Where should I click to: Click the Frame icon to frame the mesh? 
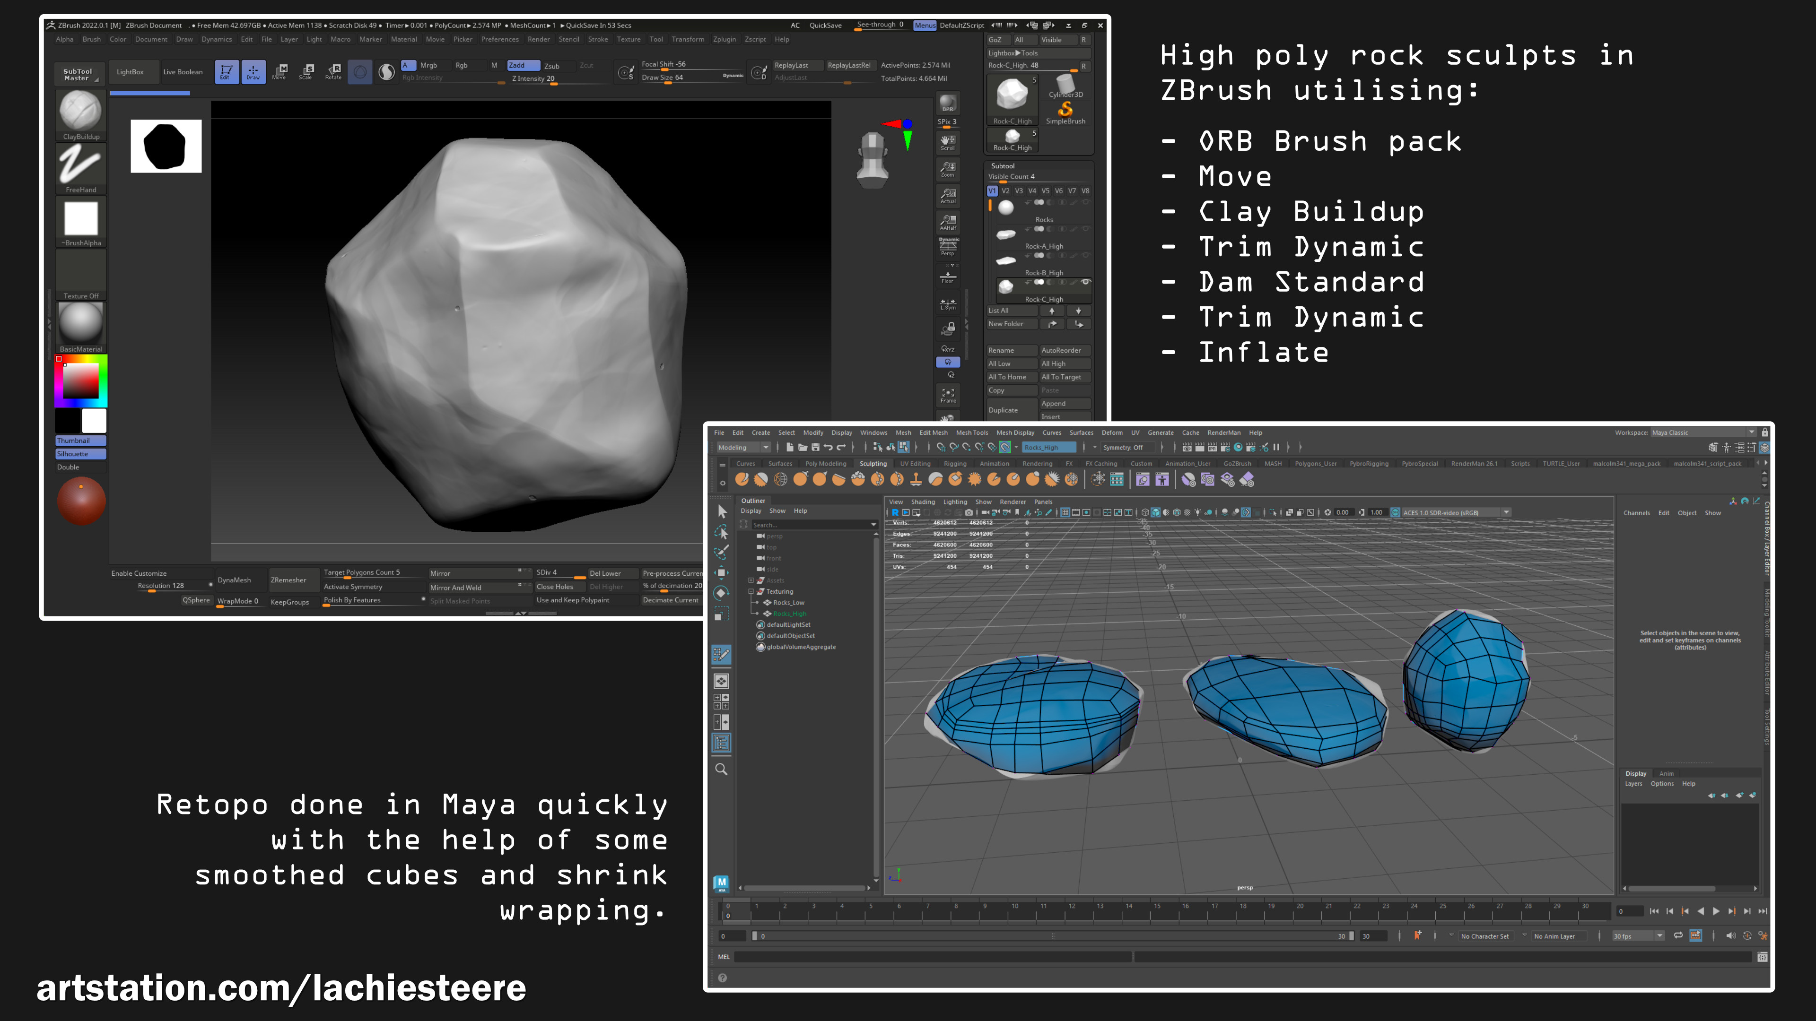point(947,395)
